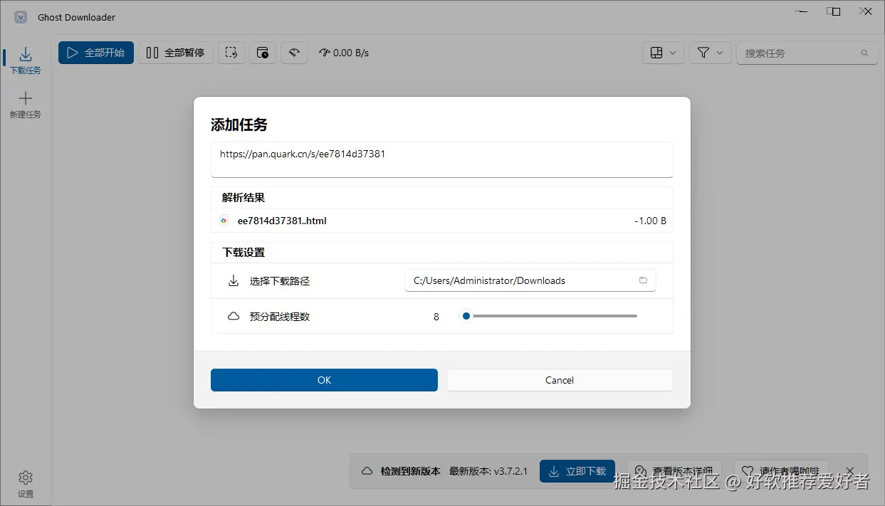Click the download arrow icon beside the path label
Screen dimensions: 885x506
233,280
